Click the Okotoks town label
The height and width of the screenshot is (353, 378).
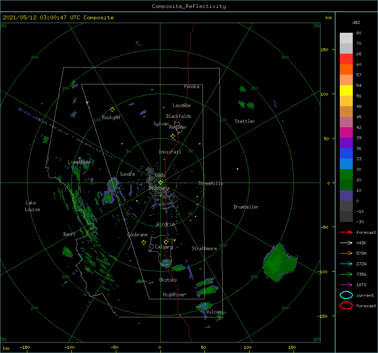[x=168, y=280]
